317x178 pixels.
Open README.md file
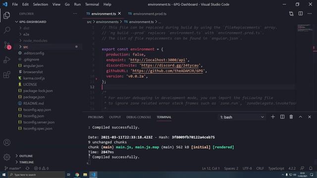pyautogui.click(x=33, y=103)
